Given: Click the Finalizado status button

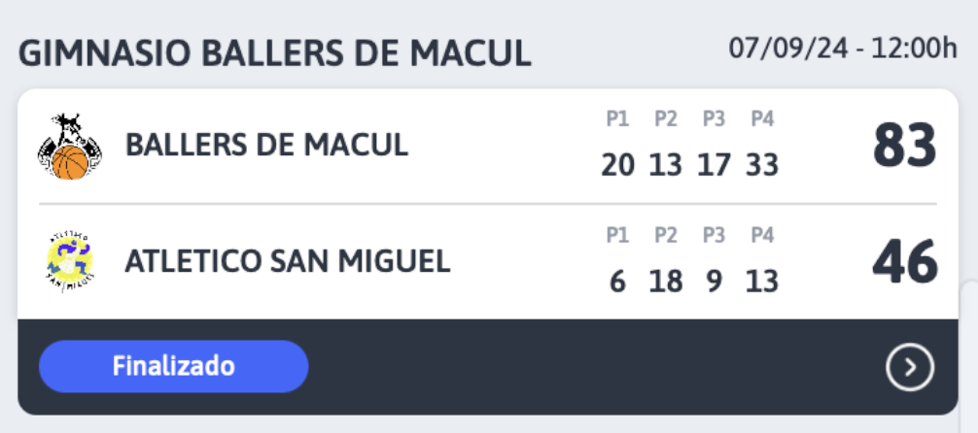Looking at the screenshot, I should (x=173, y=366).
